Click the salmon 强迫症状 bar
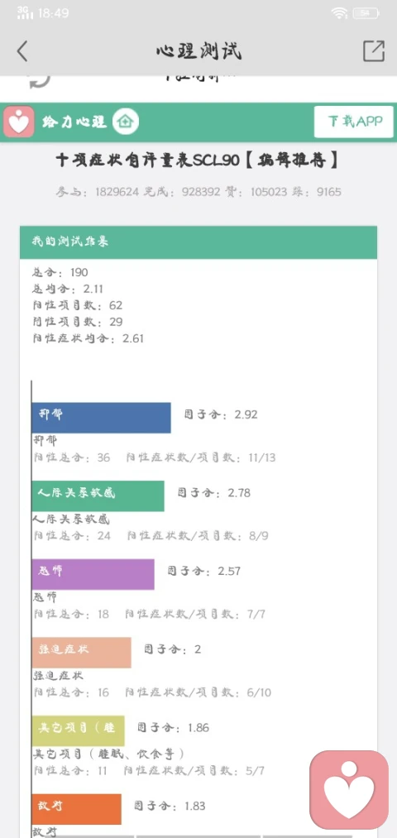The height and width of the screenshot is (838, 397). [x=81, y=653]
